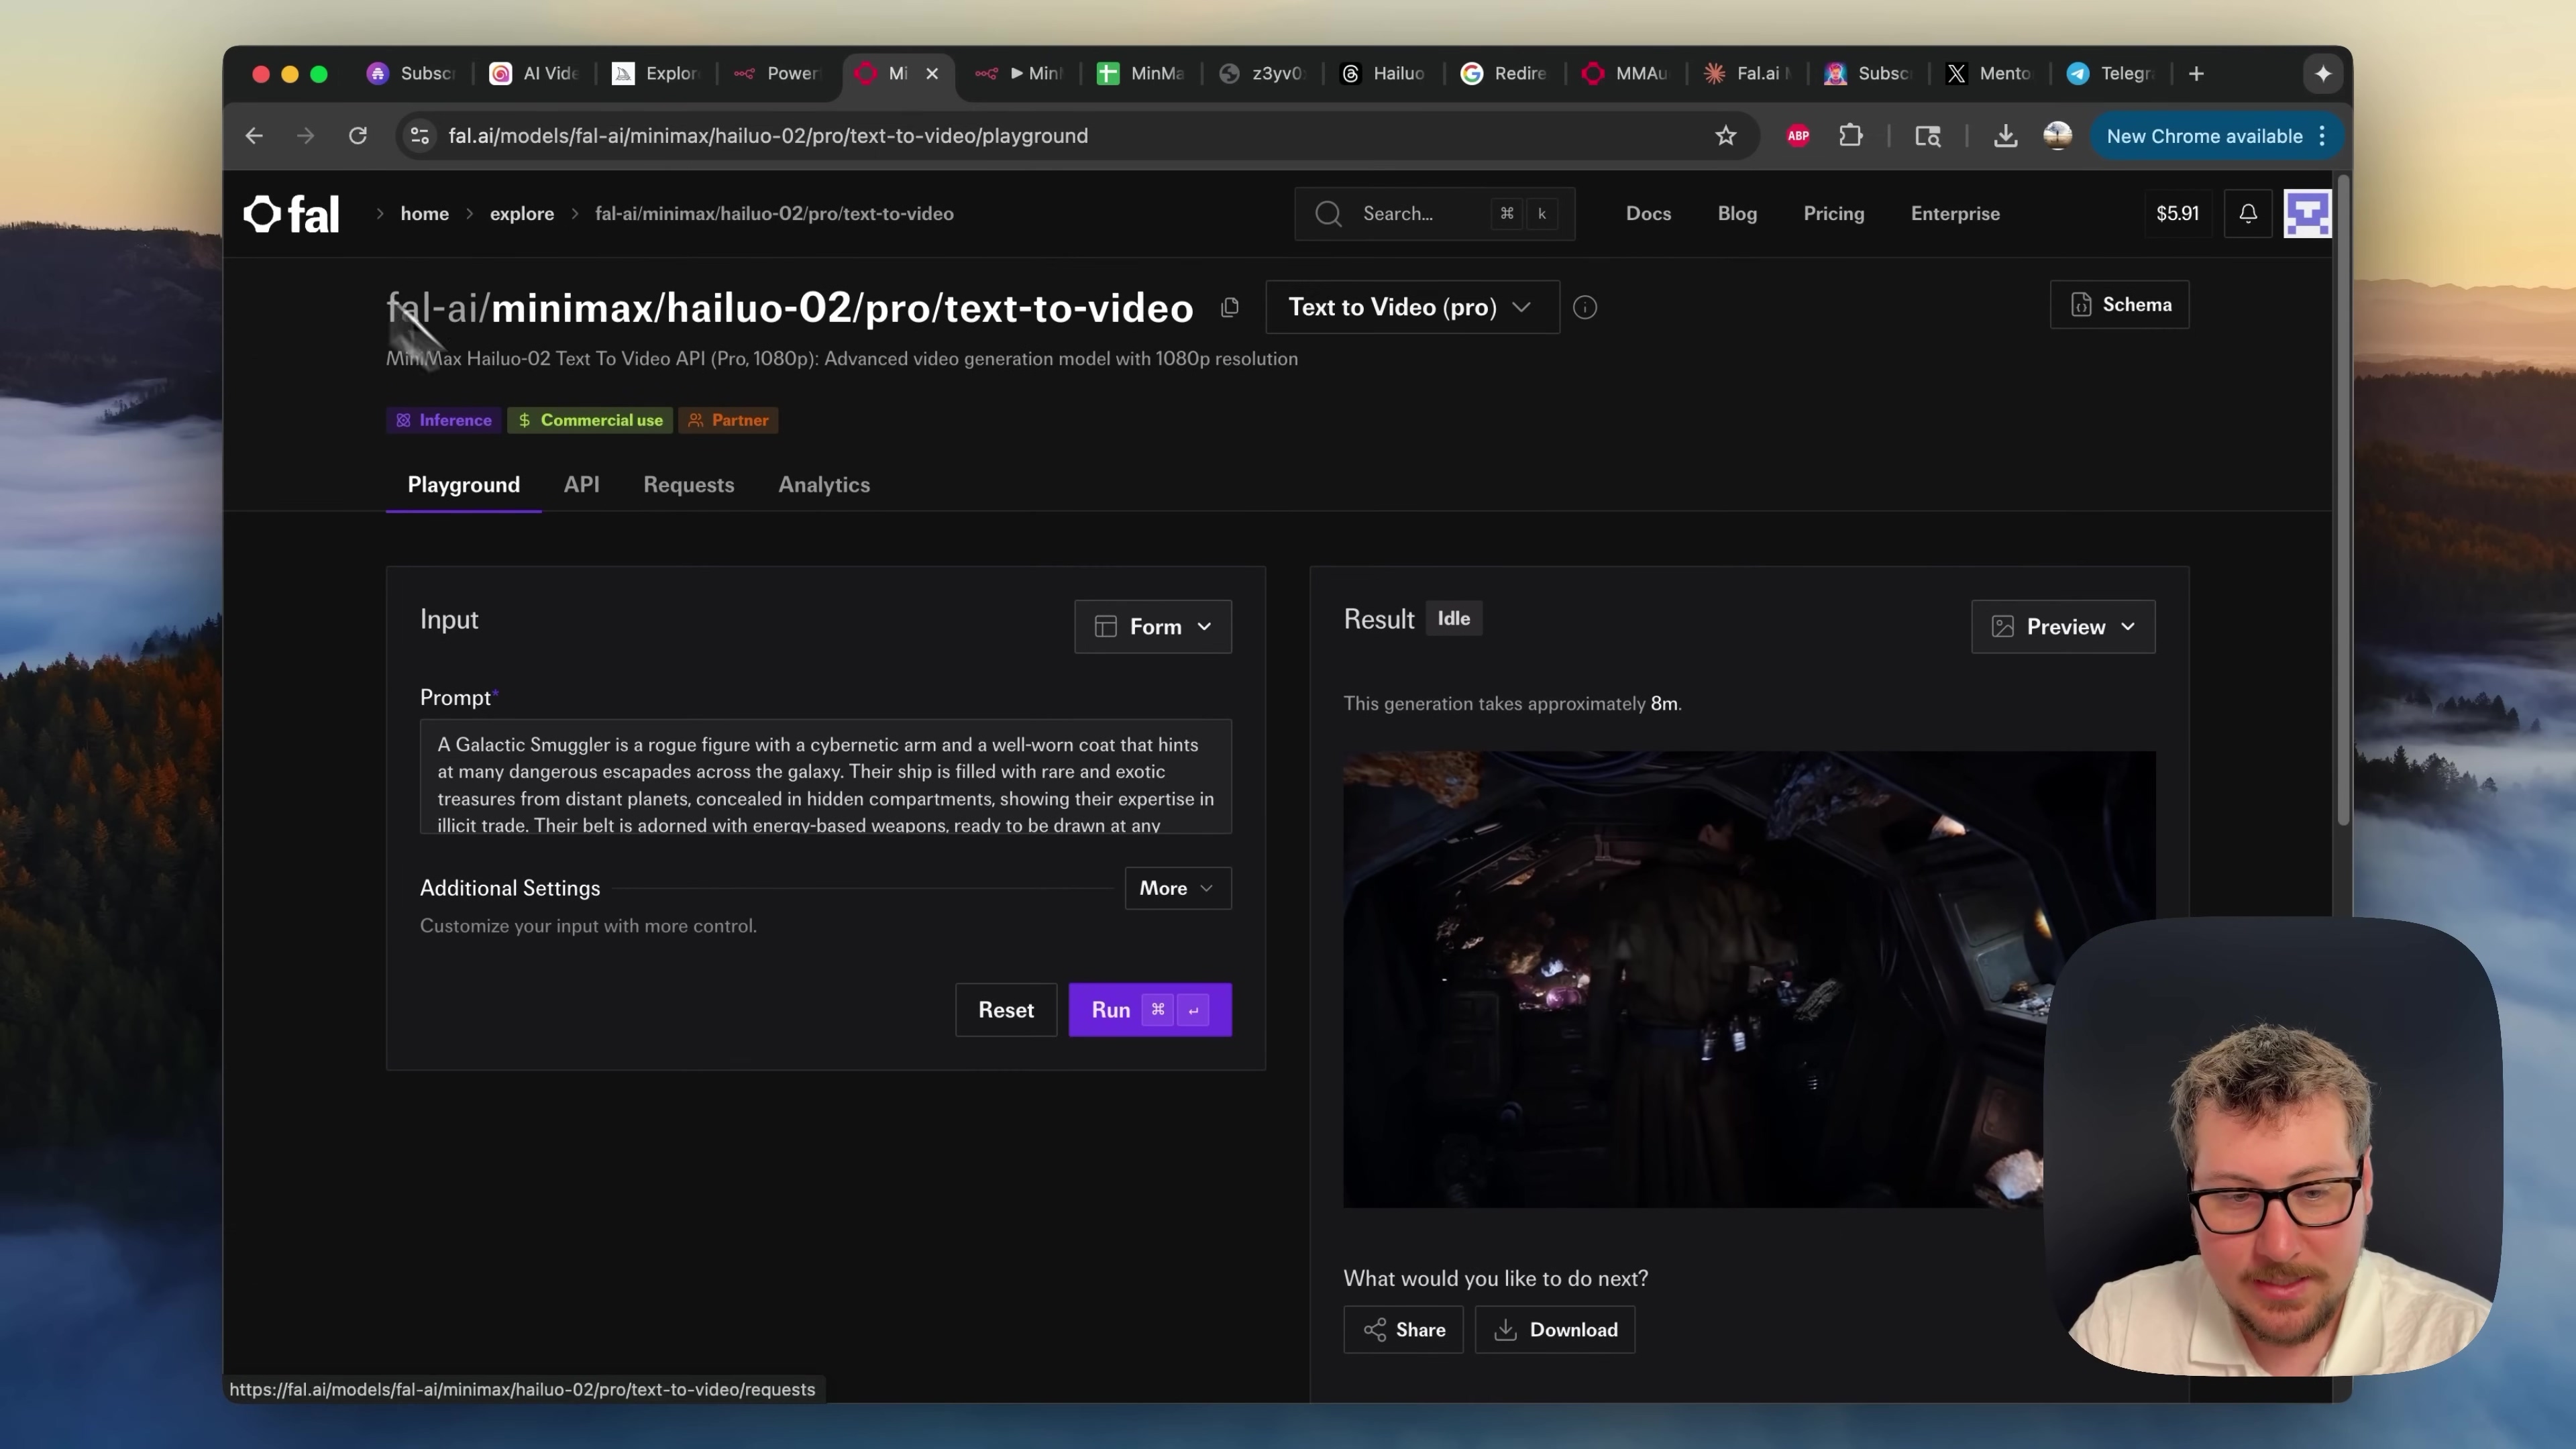Click the result video preview
Image resolution: width=2576 pixels, height=1449 pixels.
(x=1748, y=980)
